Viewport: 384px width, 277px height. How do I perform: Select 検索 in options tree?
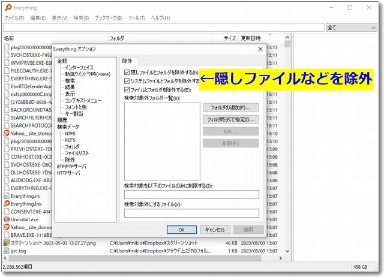click(x=70, y=80)
